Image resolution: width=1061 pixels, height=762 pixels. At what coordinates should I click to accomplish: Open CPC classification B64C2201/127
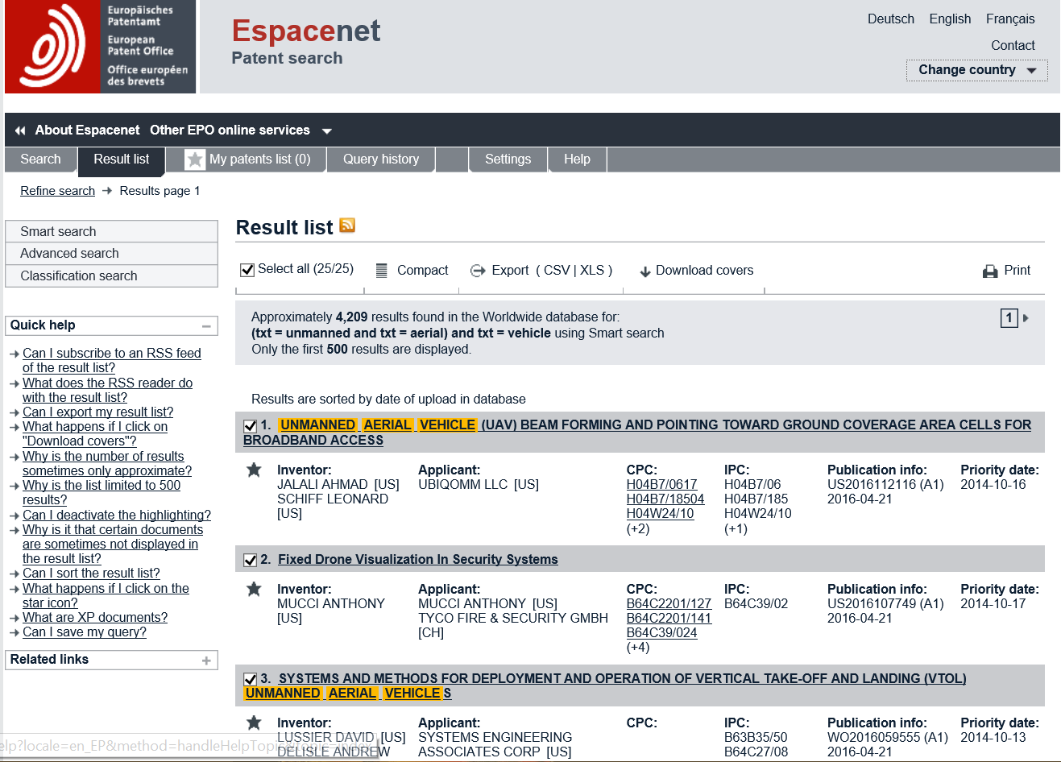[x=669, y=604]
